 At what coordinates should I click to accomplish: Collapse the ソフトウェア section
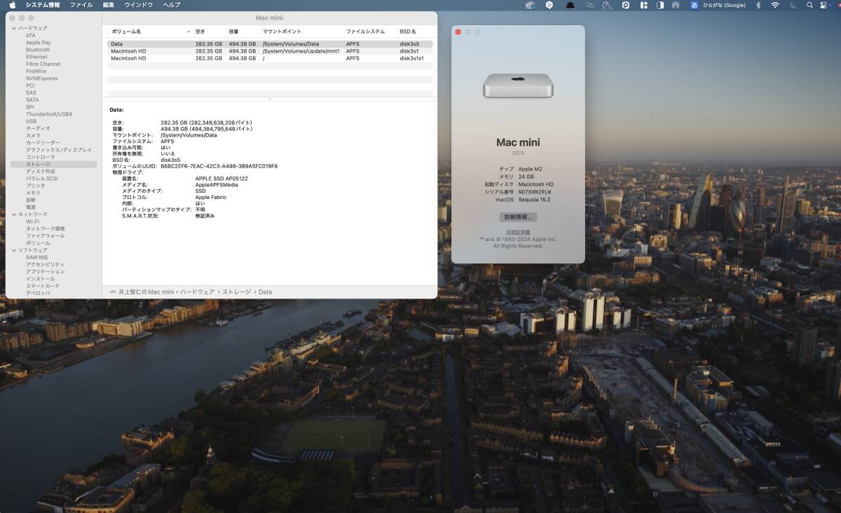tap(14, 250)
